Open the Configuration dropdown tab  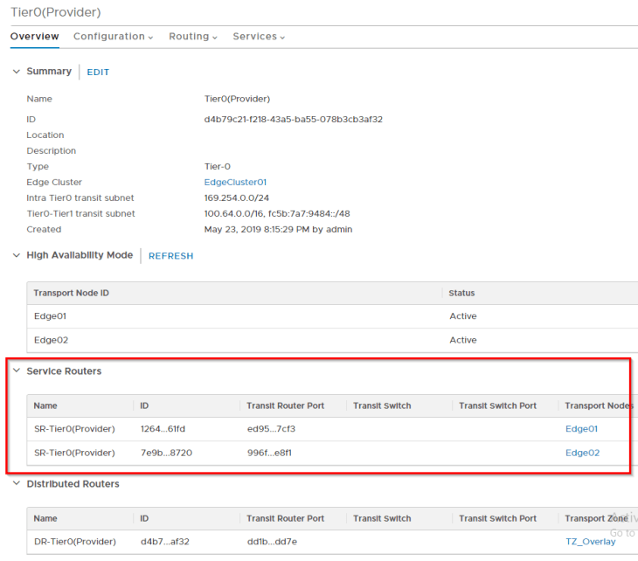113,37
